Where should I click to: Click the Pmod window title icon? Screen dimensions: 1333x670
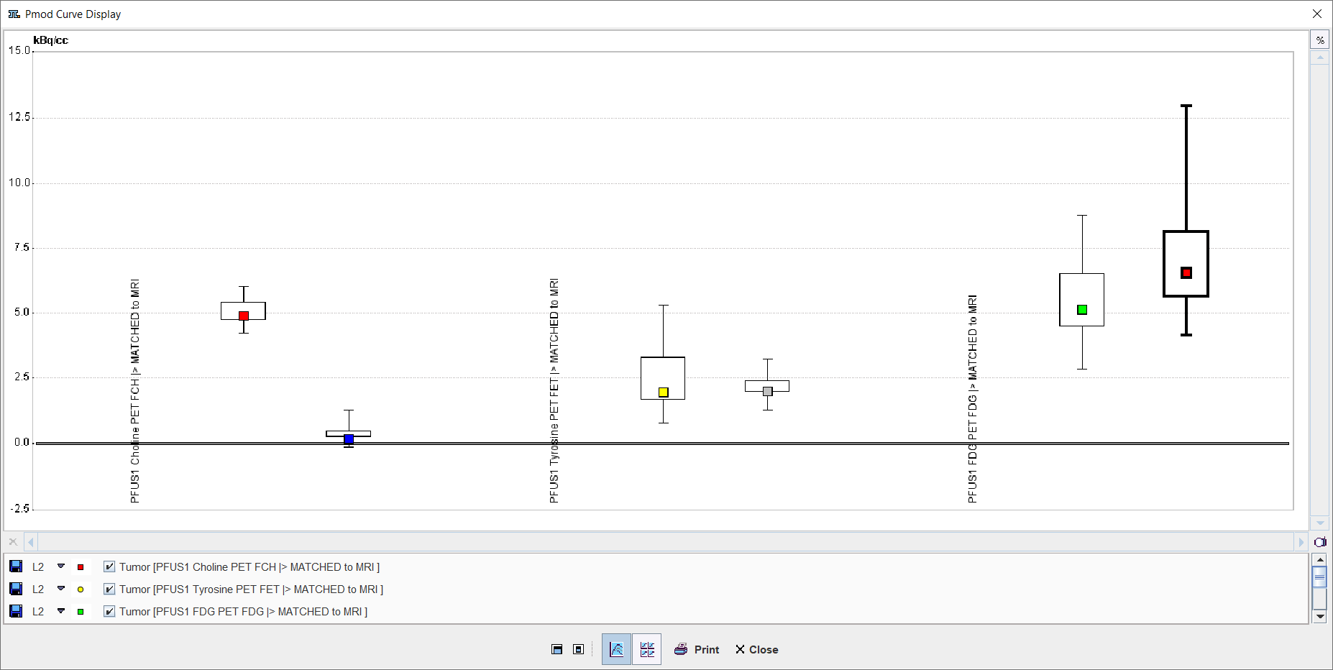14,14
